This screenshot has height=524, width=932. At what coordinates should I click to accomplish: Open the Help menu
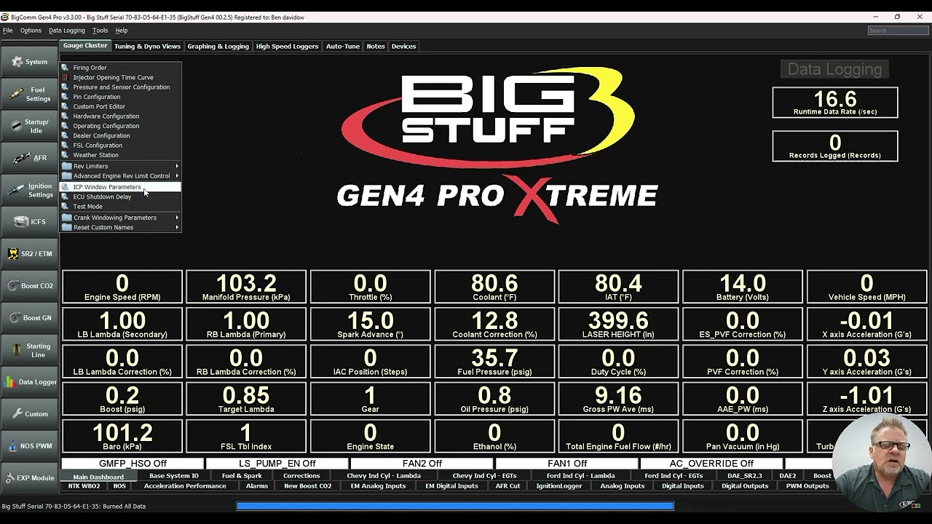pos(122,31)
